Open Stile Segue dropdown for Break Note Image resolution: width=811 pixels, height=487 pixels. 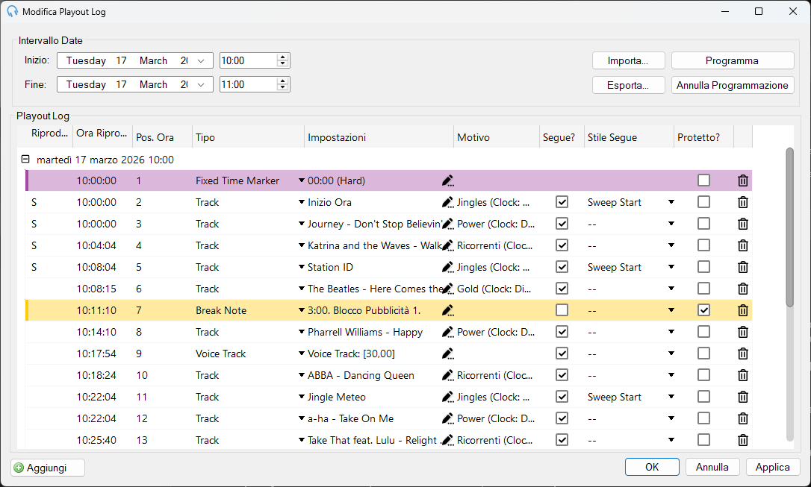(x=671, y=310)
